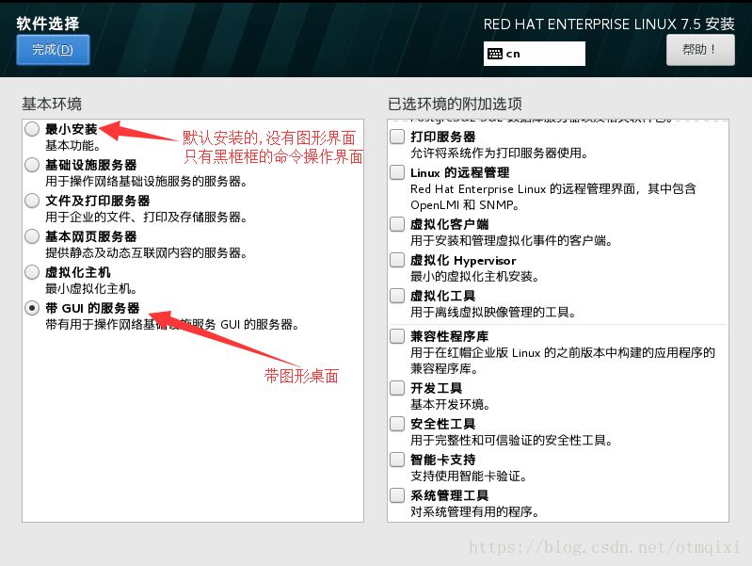Open the 帮助! help button
Image resolution: width=752 pixels, height=566 pixels.
pos(700,50)
